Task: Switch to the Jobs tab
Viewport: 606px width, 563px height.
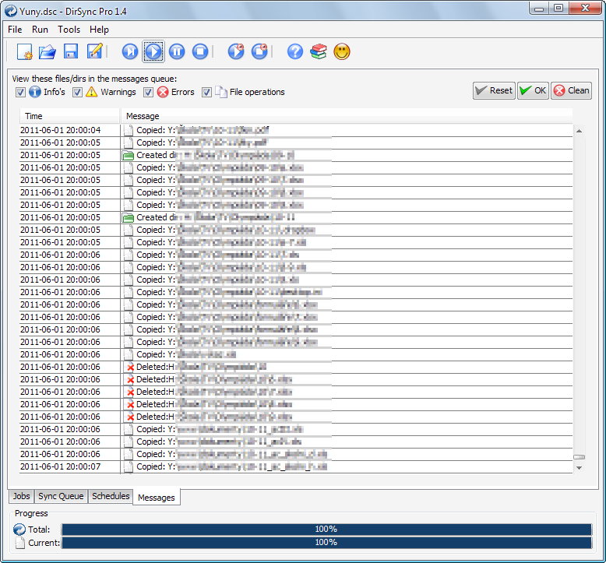Action: pos(21,496)
